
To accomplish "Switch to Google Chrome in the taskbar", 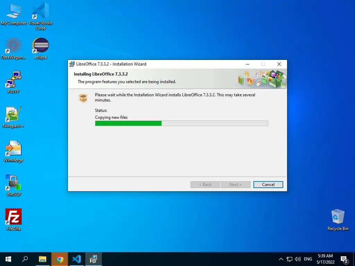I will point(59,259).
